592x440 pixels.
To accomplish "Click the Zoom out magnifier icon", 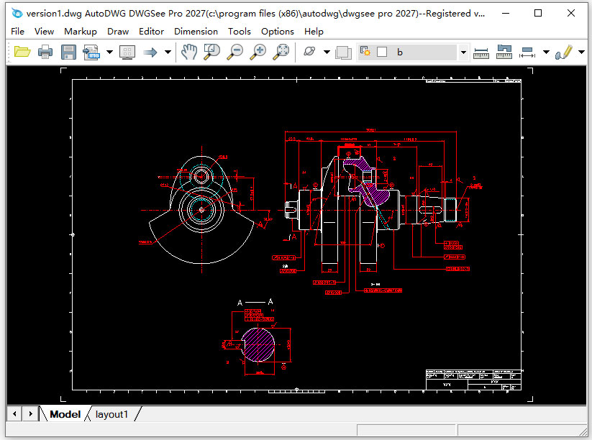I will [x=235, y=52].
